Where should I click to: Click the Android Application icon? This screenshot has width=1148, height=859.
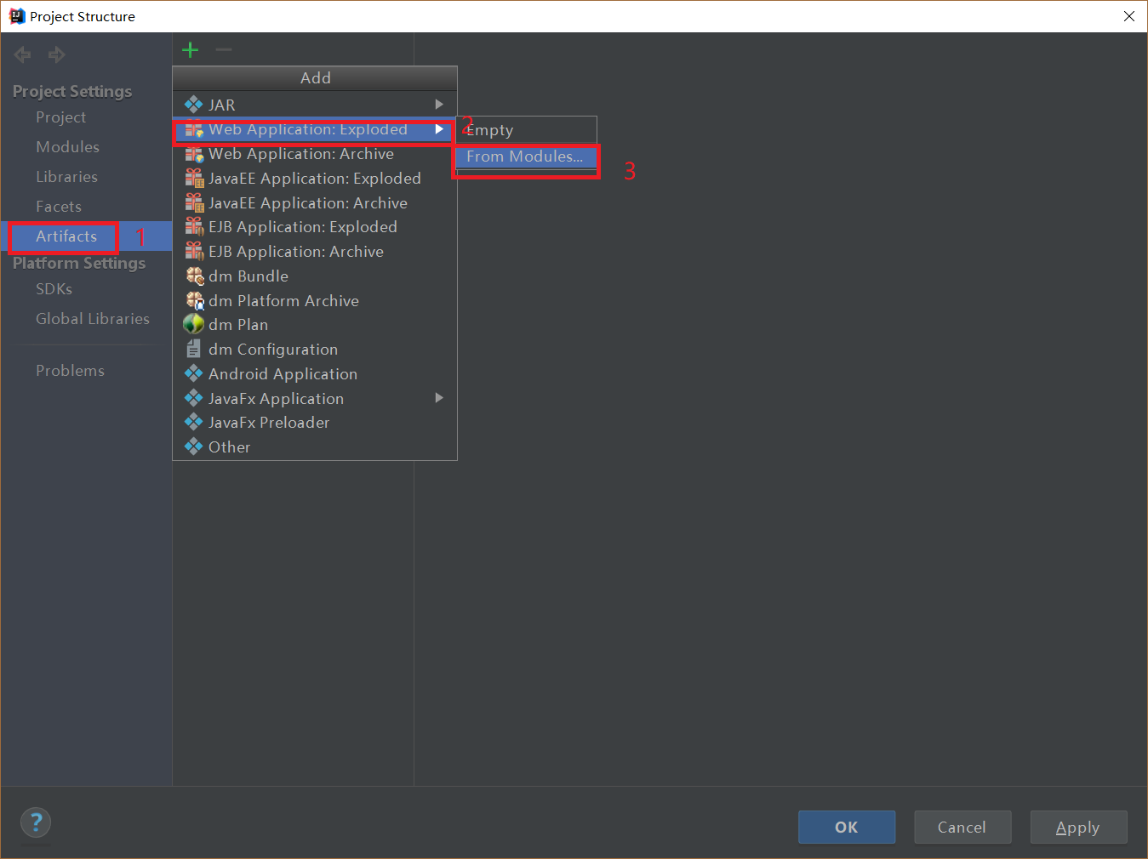pos(194,374)
